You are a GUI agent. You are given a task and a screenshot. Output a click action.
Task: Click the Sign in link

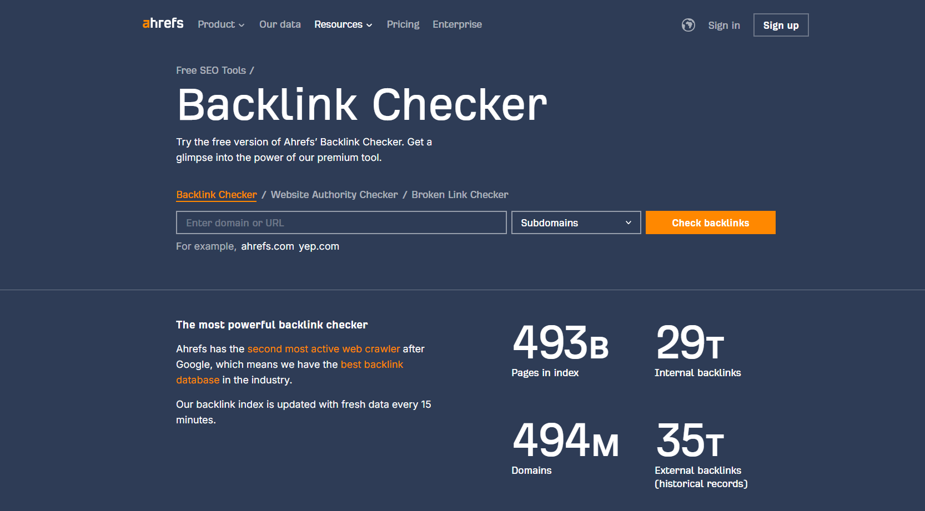point(724,26)
